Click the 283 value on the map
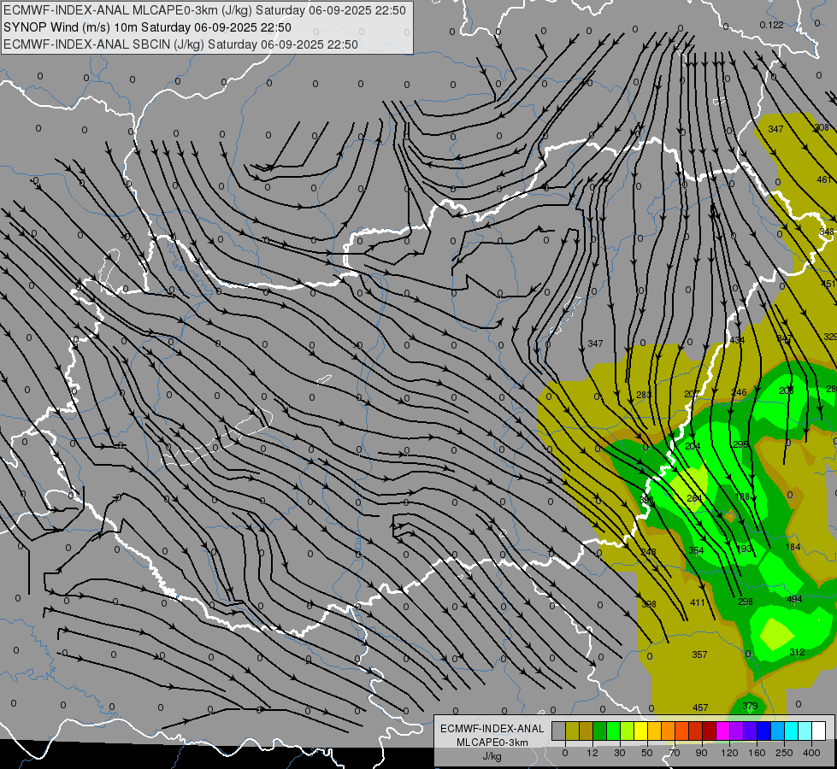The height and width of the screenshot is (769, 837). pyautogui.click(x=644, y=395)
